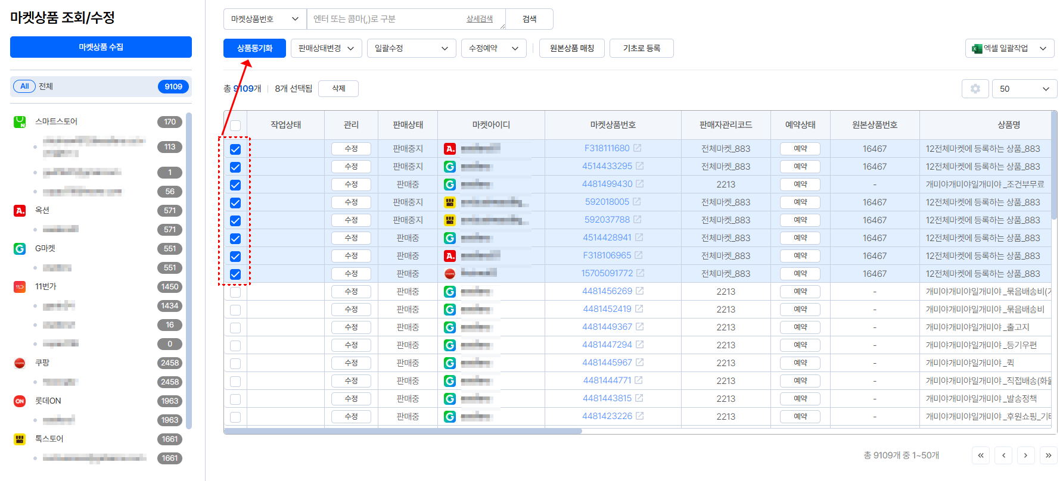Select G마켓 in the market list
The image size is (1063, 481).
[45, 249]
